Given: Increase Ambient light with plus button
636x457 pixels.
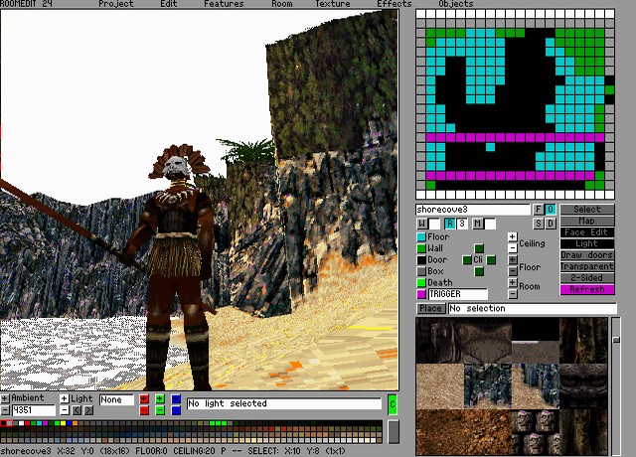Looking at the screenshot, I should coord(5,399).
